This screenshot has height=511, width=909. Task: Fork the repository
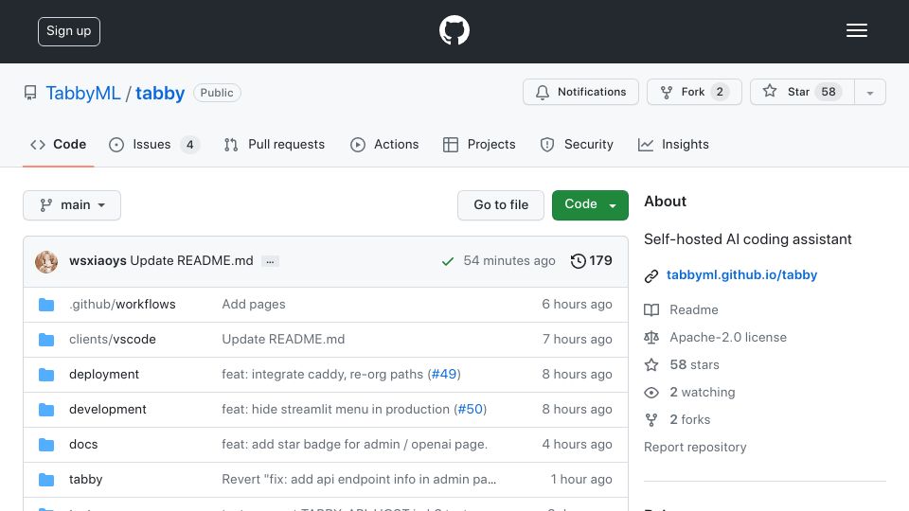694,92
